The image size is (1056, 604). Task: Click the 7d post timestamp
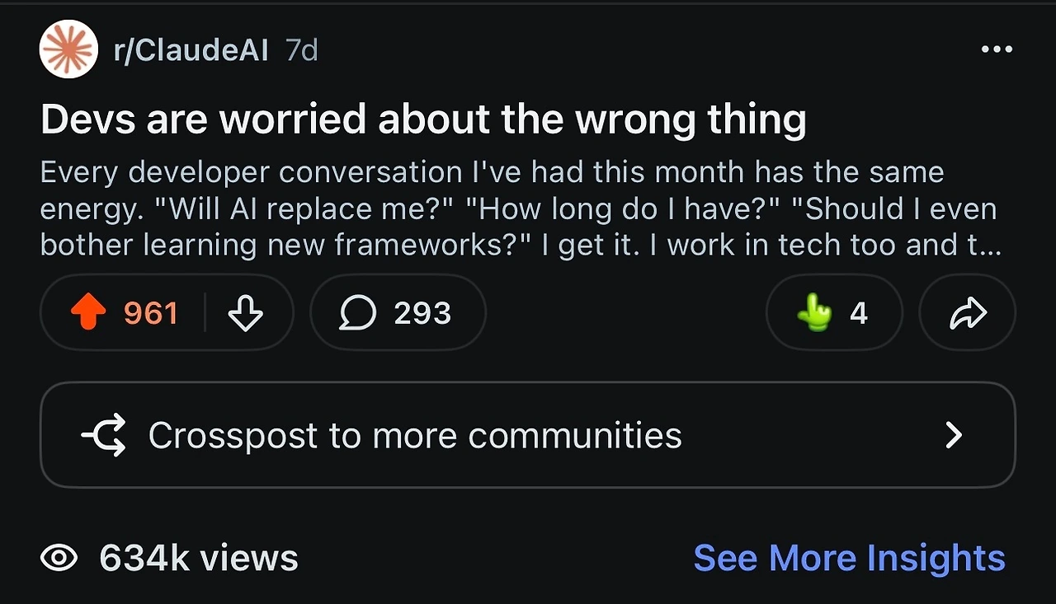301,49
